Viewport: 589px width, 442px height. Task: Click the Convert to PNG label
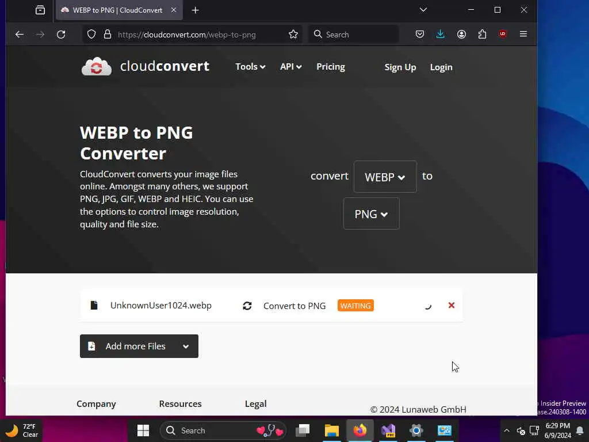294,306
